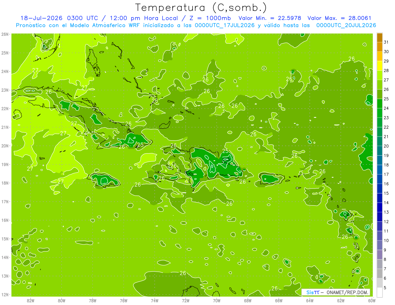Click the '12N' latitude label
The width and height of the screenshot is (395, 305).
click(x=5, y=295)
